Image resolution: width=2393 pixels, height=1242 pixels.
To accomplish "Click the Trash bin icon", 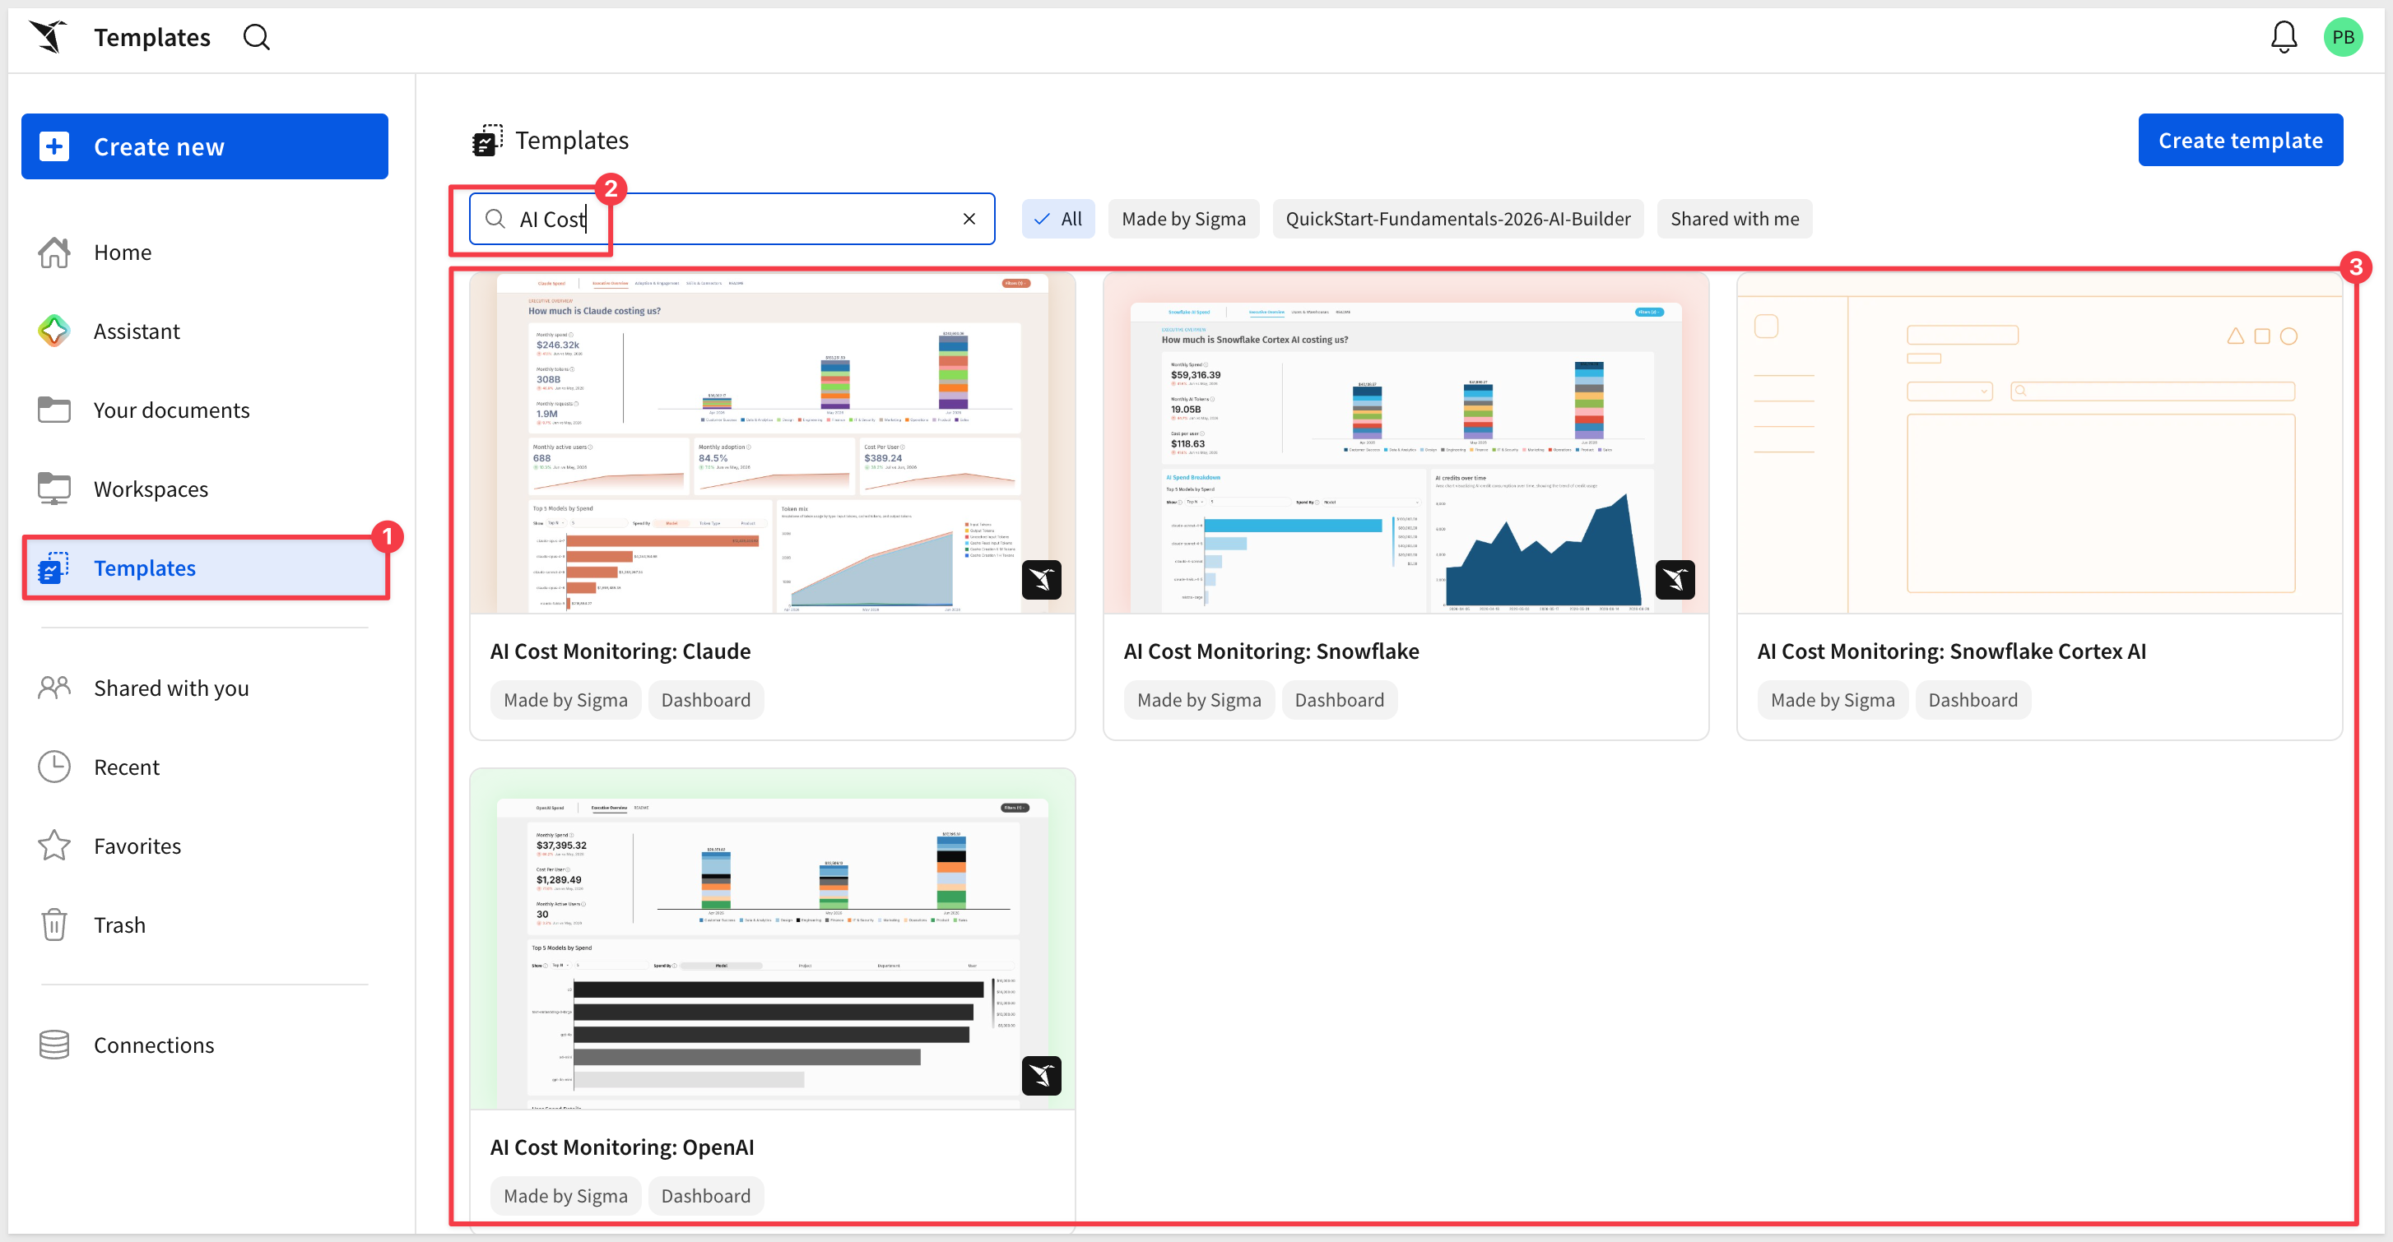I will pyautogui.click(x=53, y=925).
